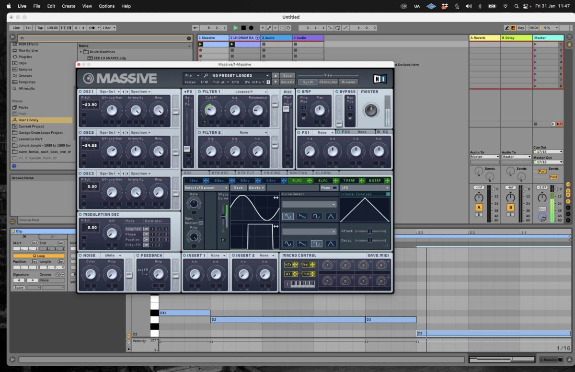Click Macro knob 1
This screenshot has height=372, width=575.
327,265
